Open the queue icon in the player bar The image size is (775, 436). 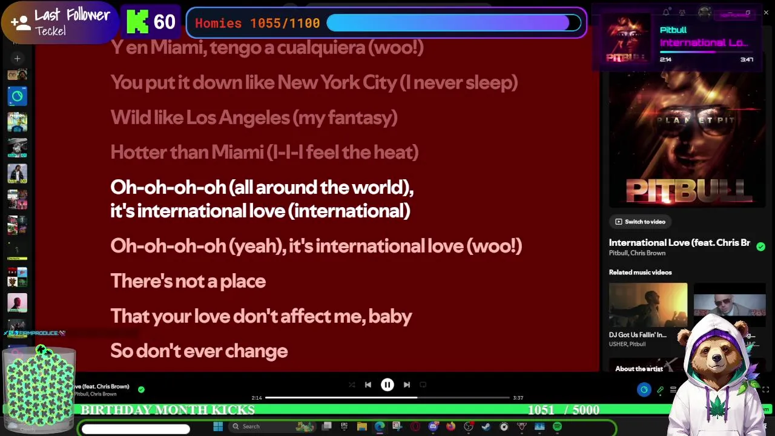coord(673,390)
